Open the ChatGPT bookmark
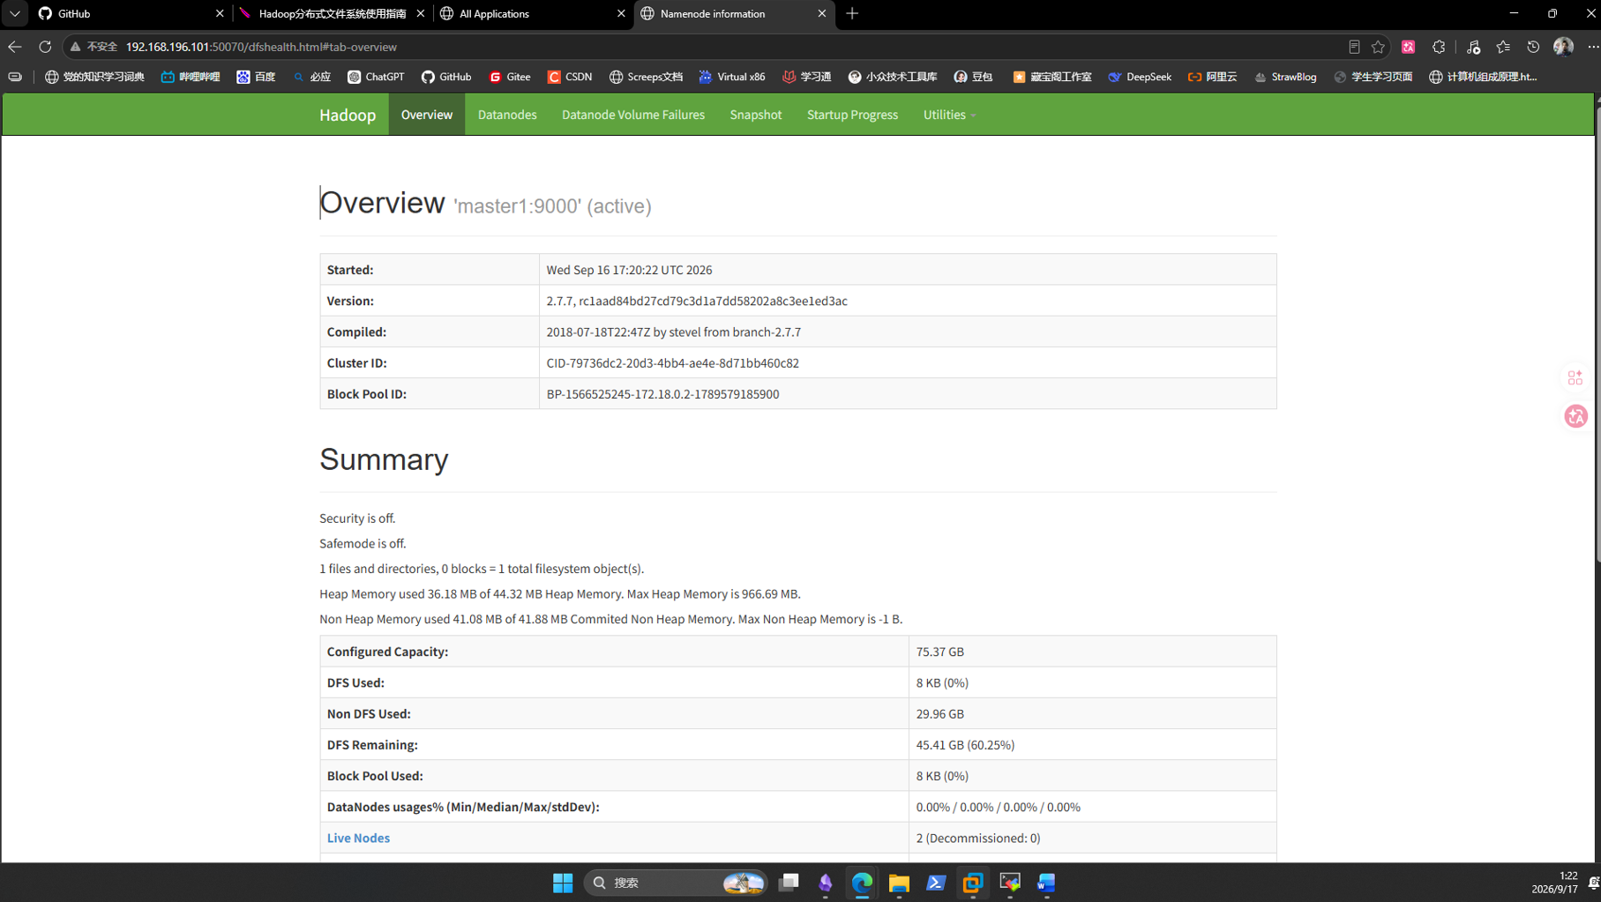The image size is (1601, 902). [377, 77]
